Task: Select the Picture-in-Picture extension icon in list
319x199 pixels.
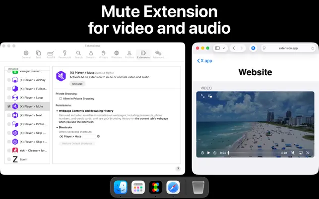Action: tap(15, 124)
